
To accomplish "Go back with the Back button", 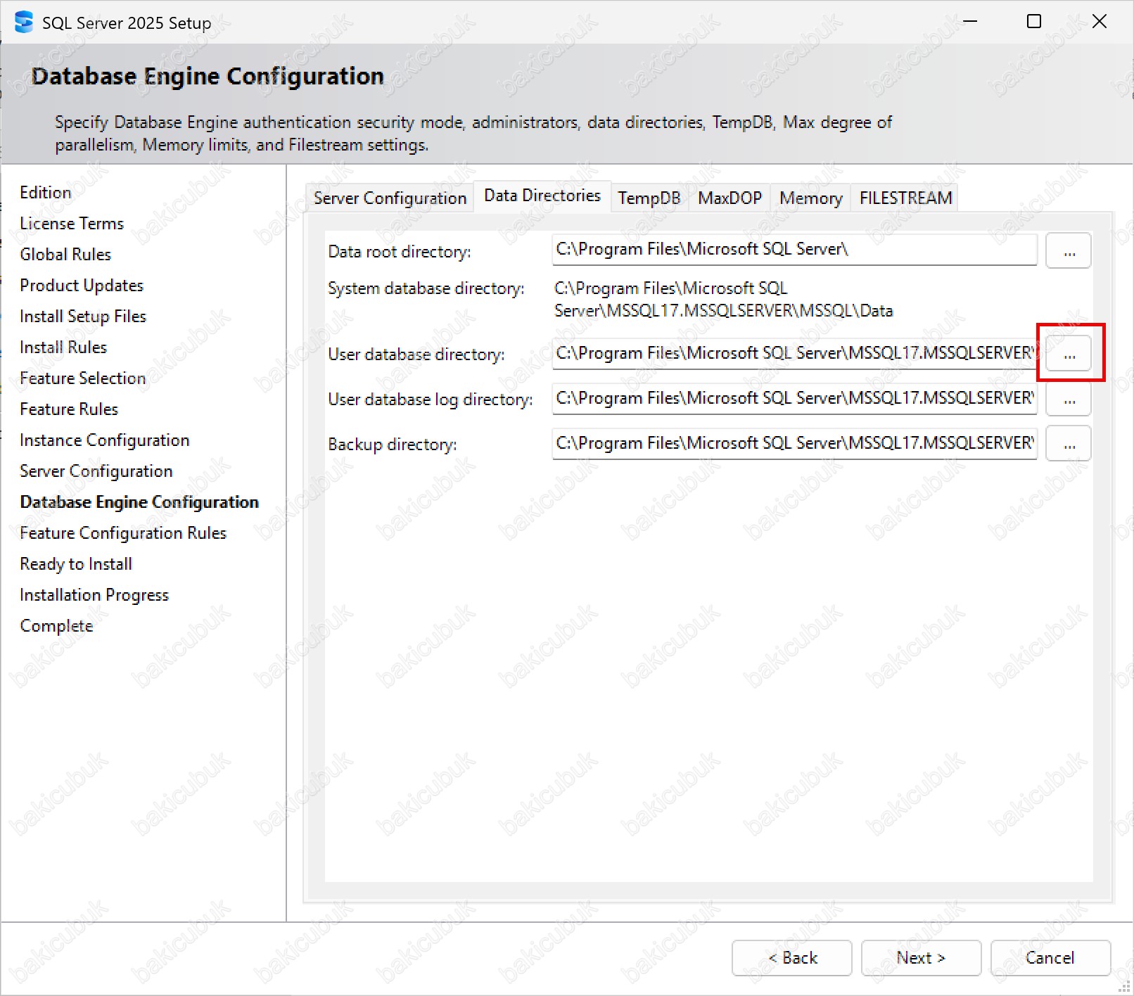I will coord(791,958).
